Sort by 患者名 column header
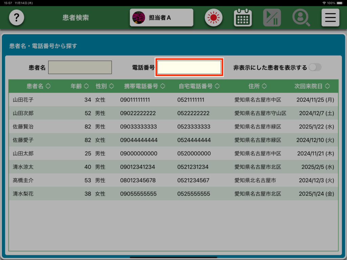347x260 pixels. click(38, 86)
